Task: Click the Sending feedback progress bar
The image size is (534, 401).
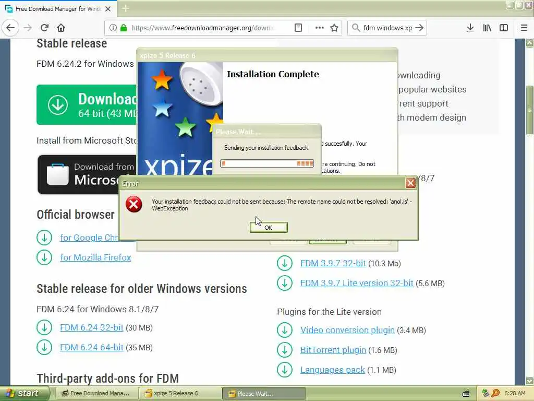Action: point(266,163)
